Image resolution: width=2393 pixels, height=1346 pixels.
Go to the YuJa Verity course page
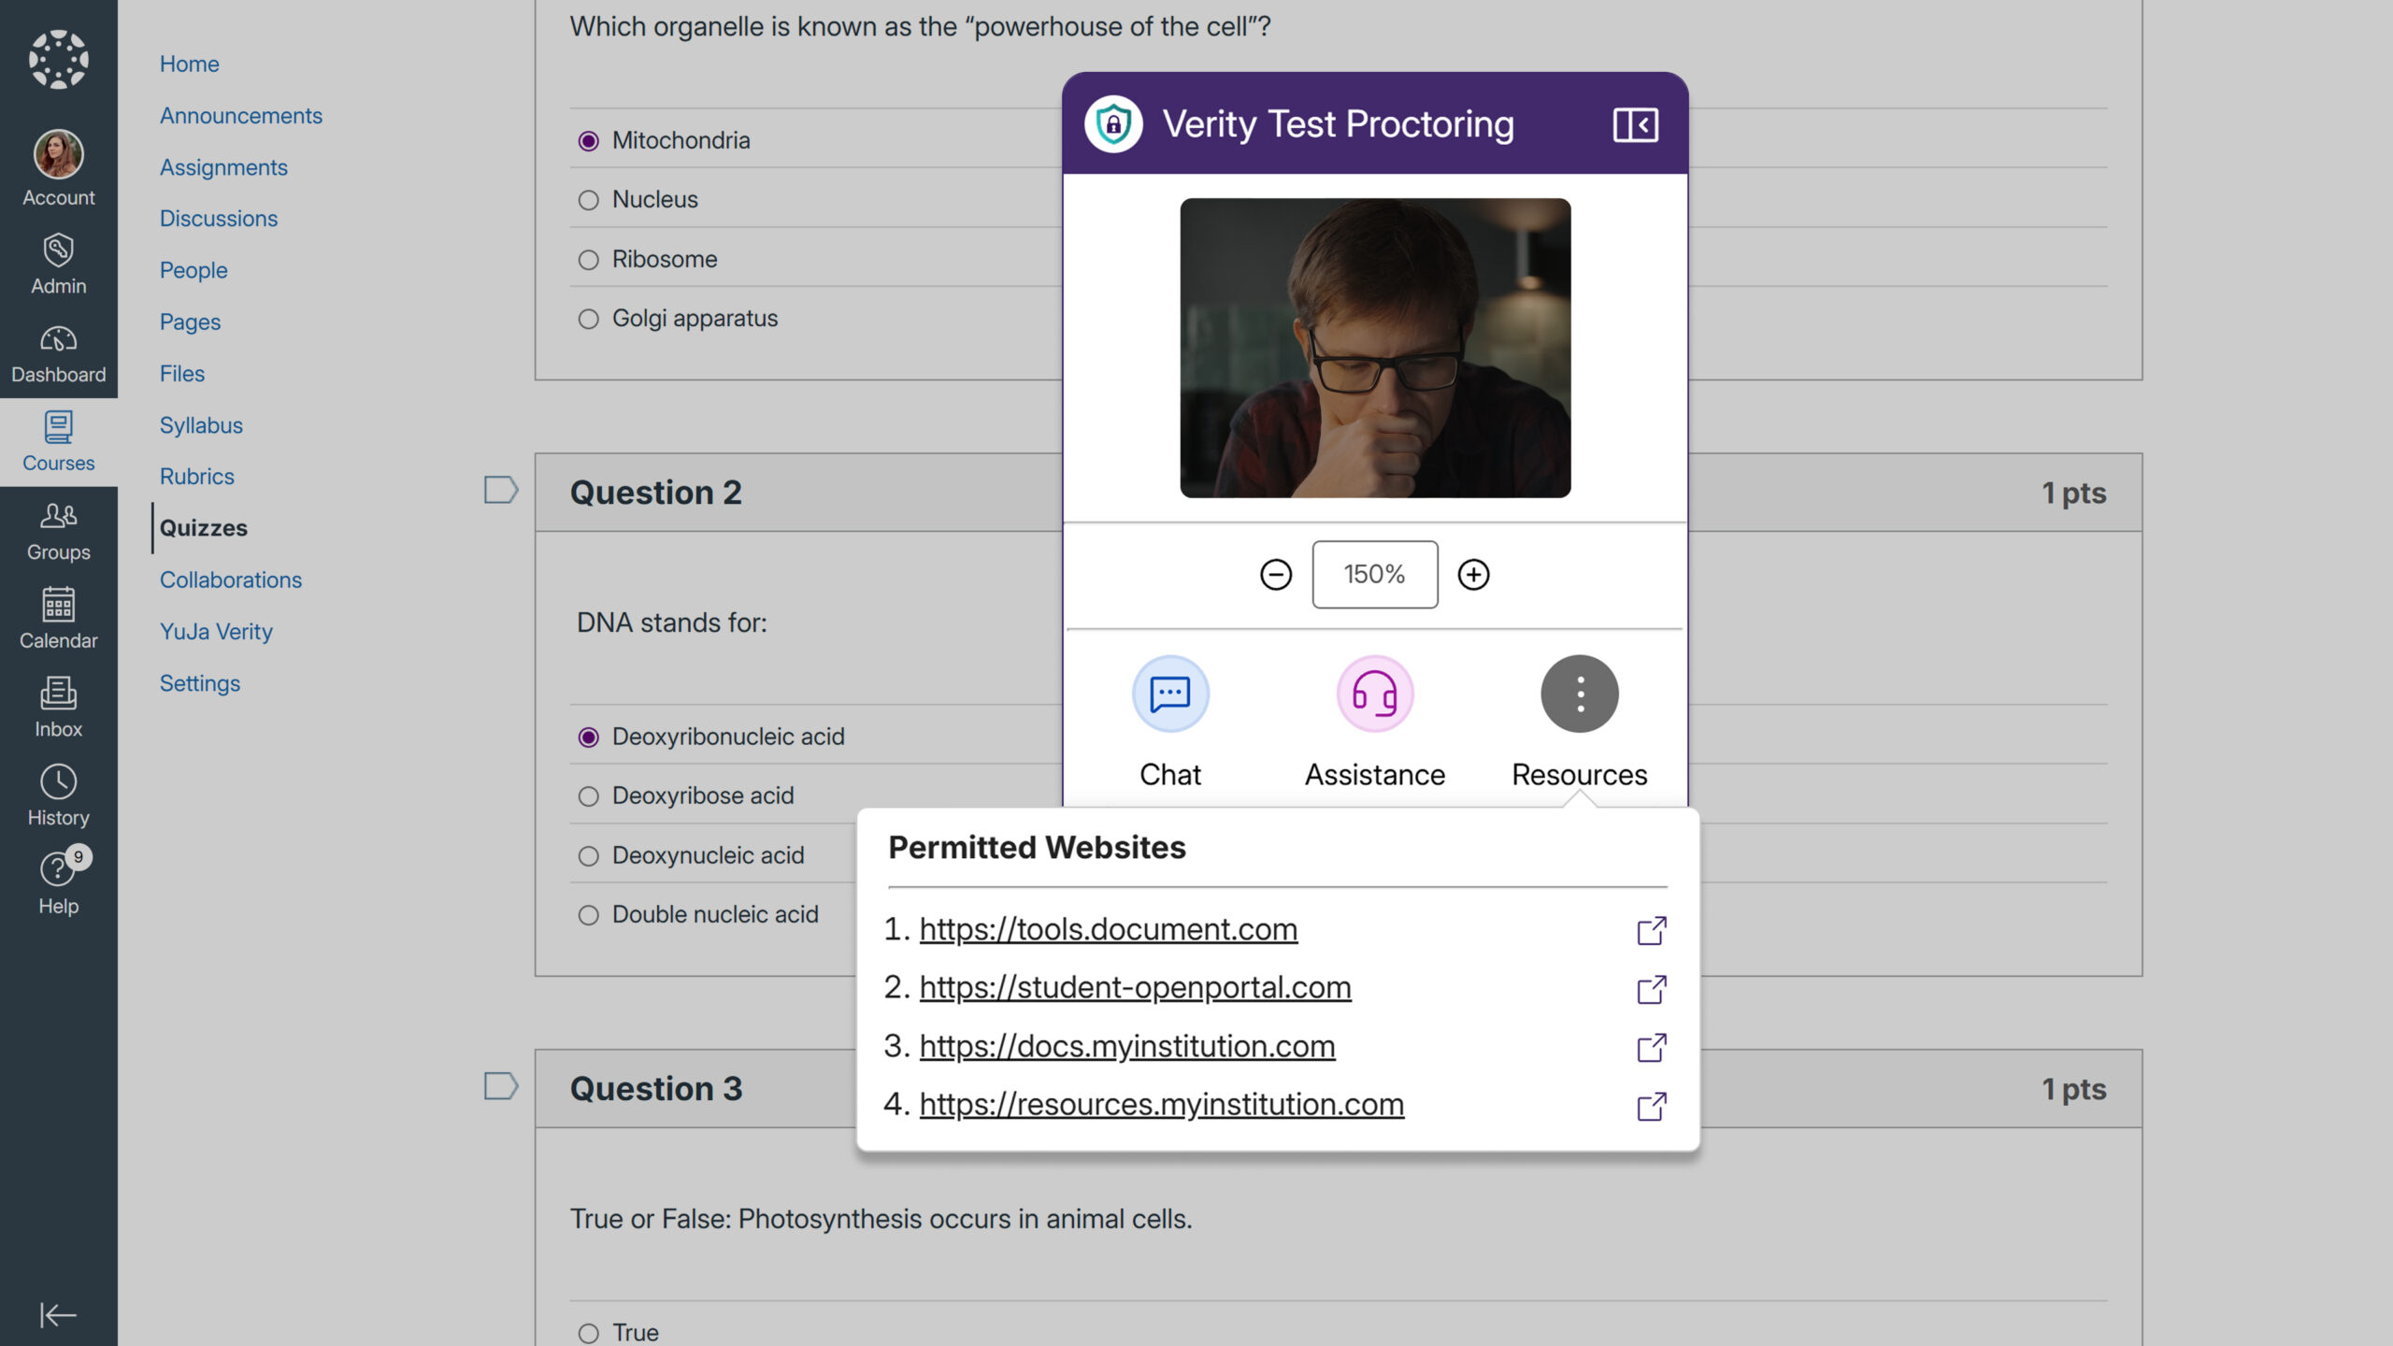point(216,632)
